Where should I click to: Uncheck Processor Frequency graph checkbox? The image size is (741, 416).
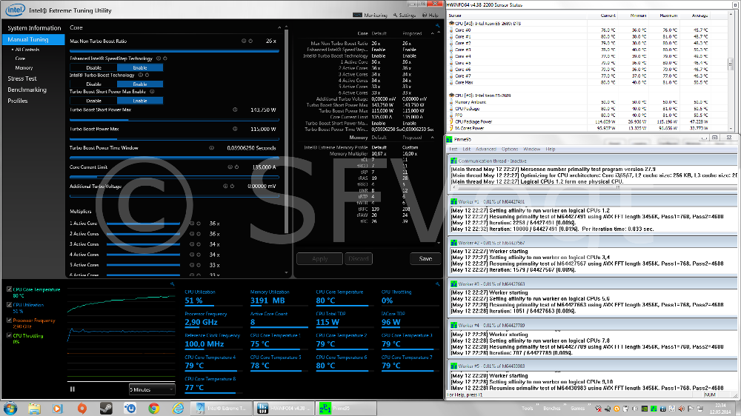9,321
